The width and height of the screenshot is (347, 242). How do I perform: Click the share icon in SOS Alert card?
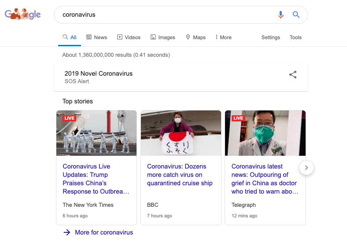pos(293,75)
